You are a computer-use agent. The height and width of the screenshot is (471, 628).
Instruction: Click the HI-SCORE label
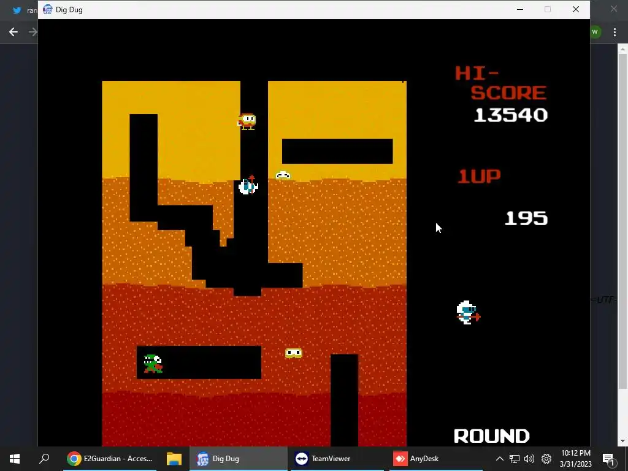[500, 83]
